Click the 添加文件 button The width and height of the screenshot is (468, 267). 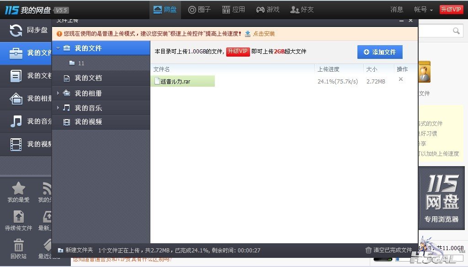pos(380,52)
